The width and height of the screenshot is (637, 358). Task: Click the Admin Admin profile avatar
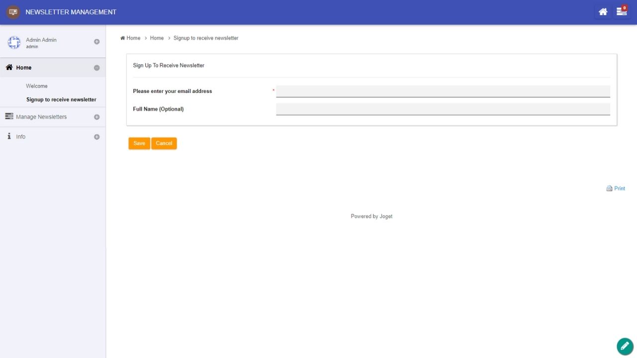tap(14, 43)
